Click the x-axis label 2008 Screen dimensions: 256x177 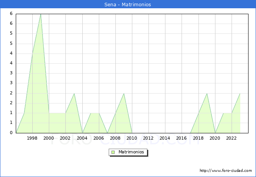115,138
